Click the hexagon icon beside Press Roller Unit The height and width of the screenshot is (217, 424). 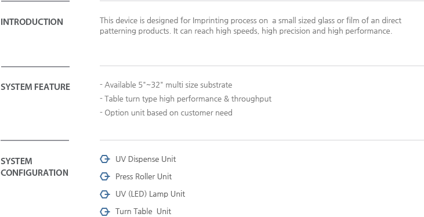coord(104,177)
